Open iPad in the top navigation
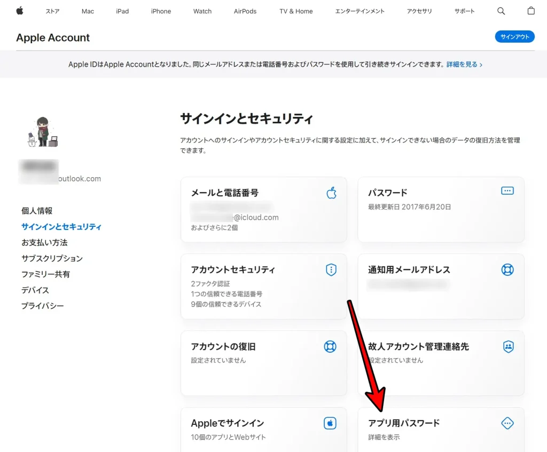 122,11
